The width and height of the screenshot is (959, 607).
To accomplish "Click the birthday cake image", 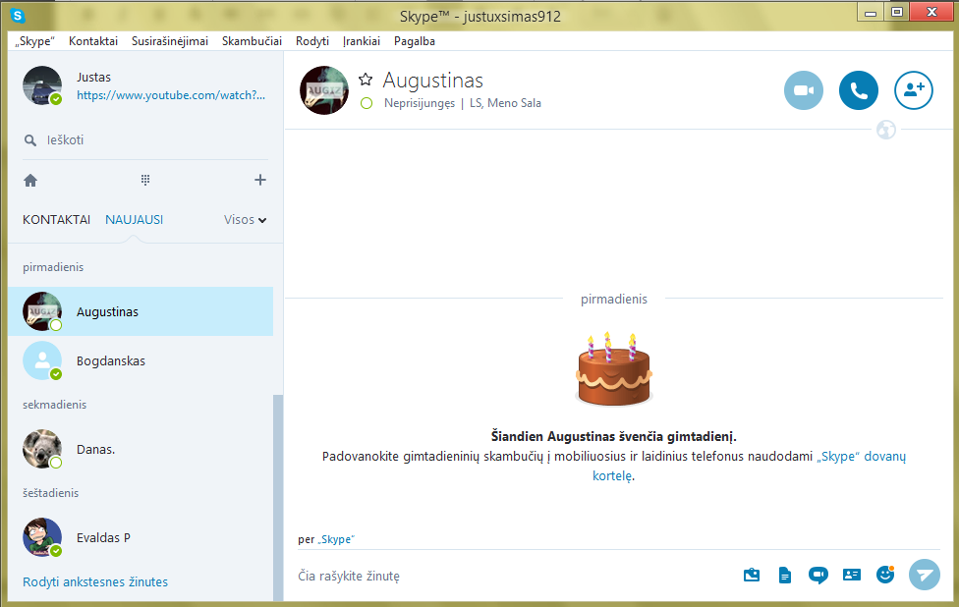I will pos(614,369).
